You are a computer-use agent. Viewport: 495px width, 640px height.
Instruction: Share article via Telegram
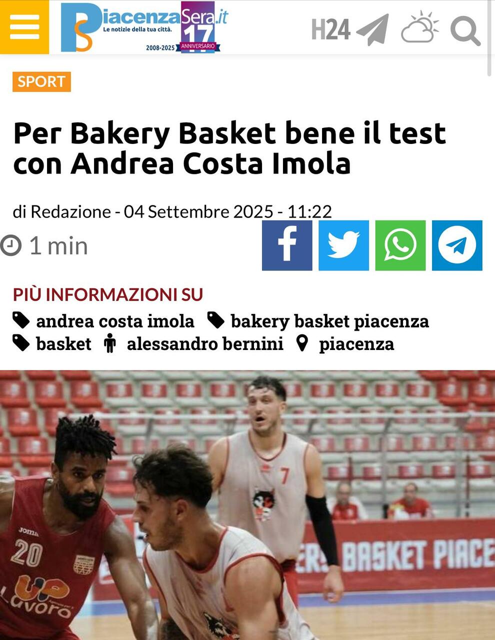(x=457, y=245)
